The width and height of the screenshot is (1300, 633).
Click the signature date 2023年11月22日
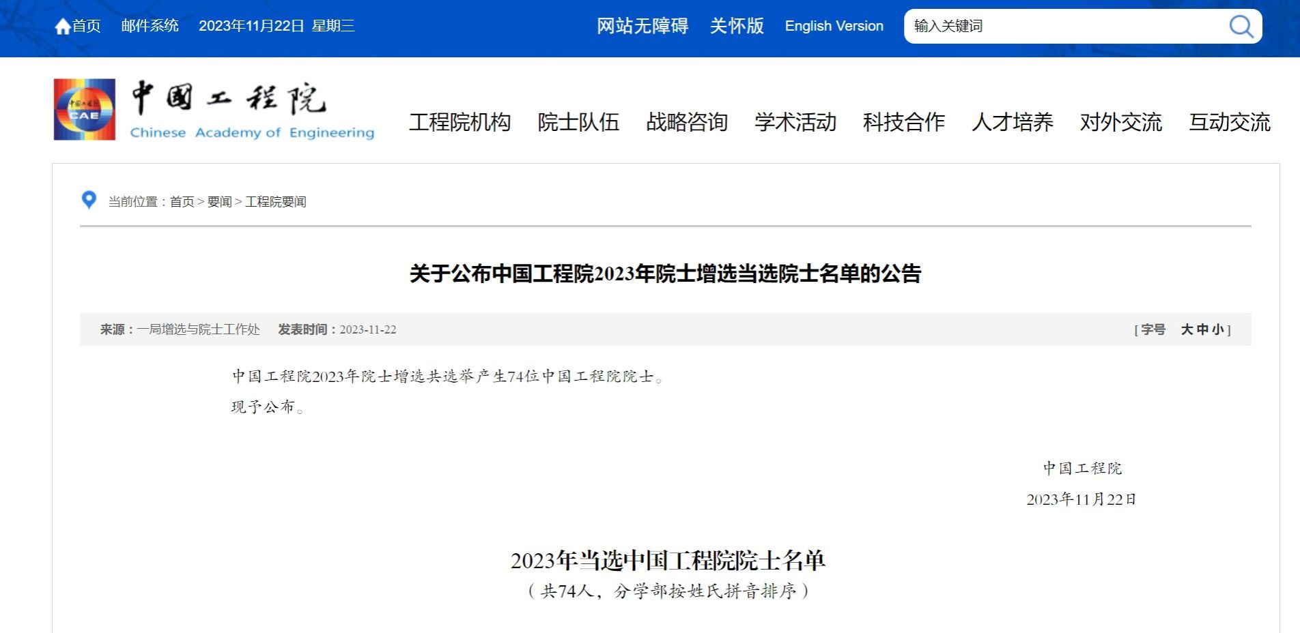coord(1082,499)
